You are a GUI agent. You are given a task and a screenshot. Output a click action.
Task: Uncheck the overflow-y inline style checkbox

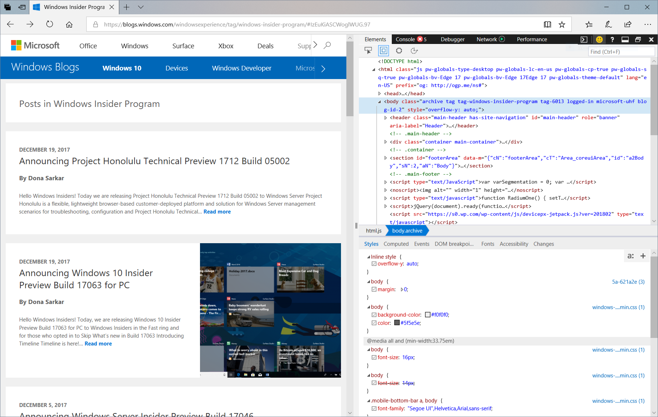(x=374, y=264)
